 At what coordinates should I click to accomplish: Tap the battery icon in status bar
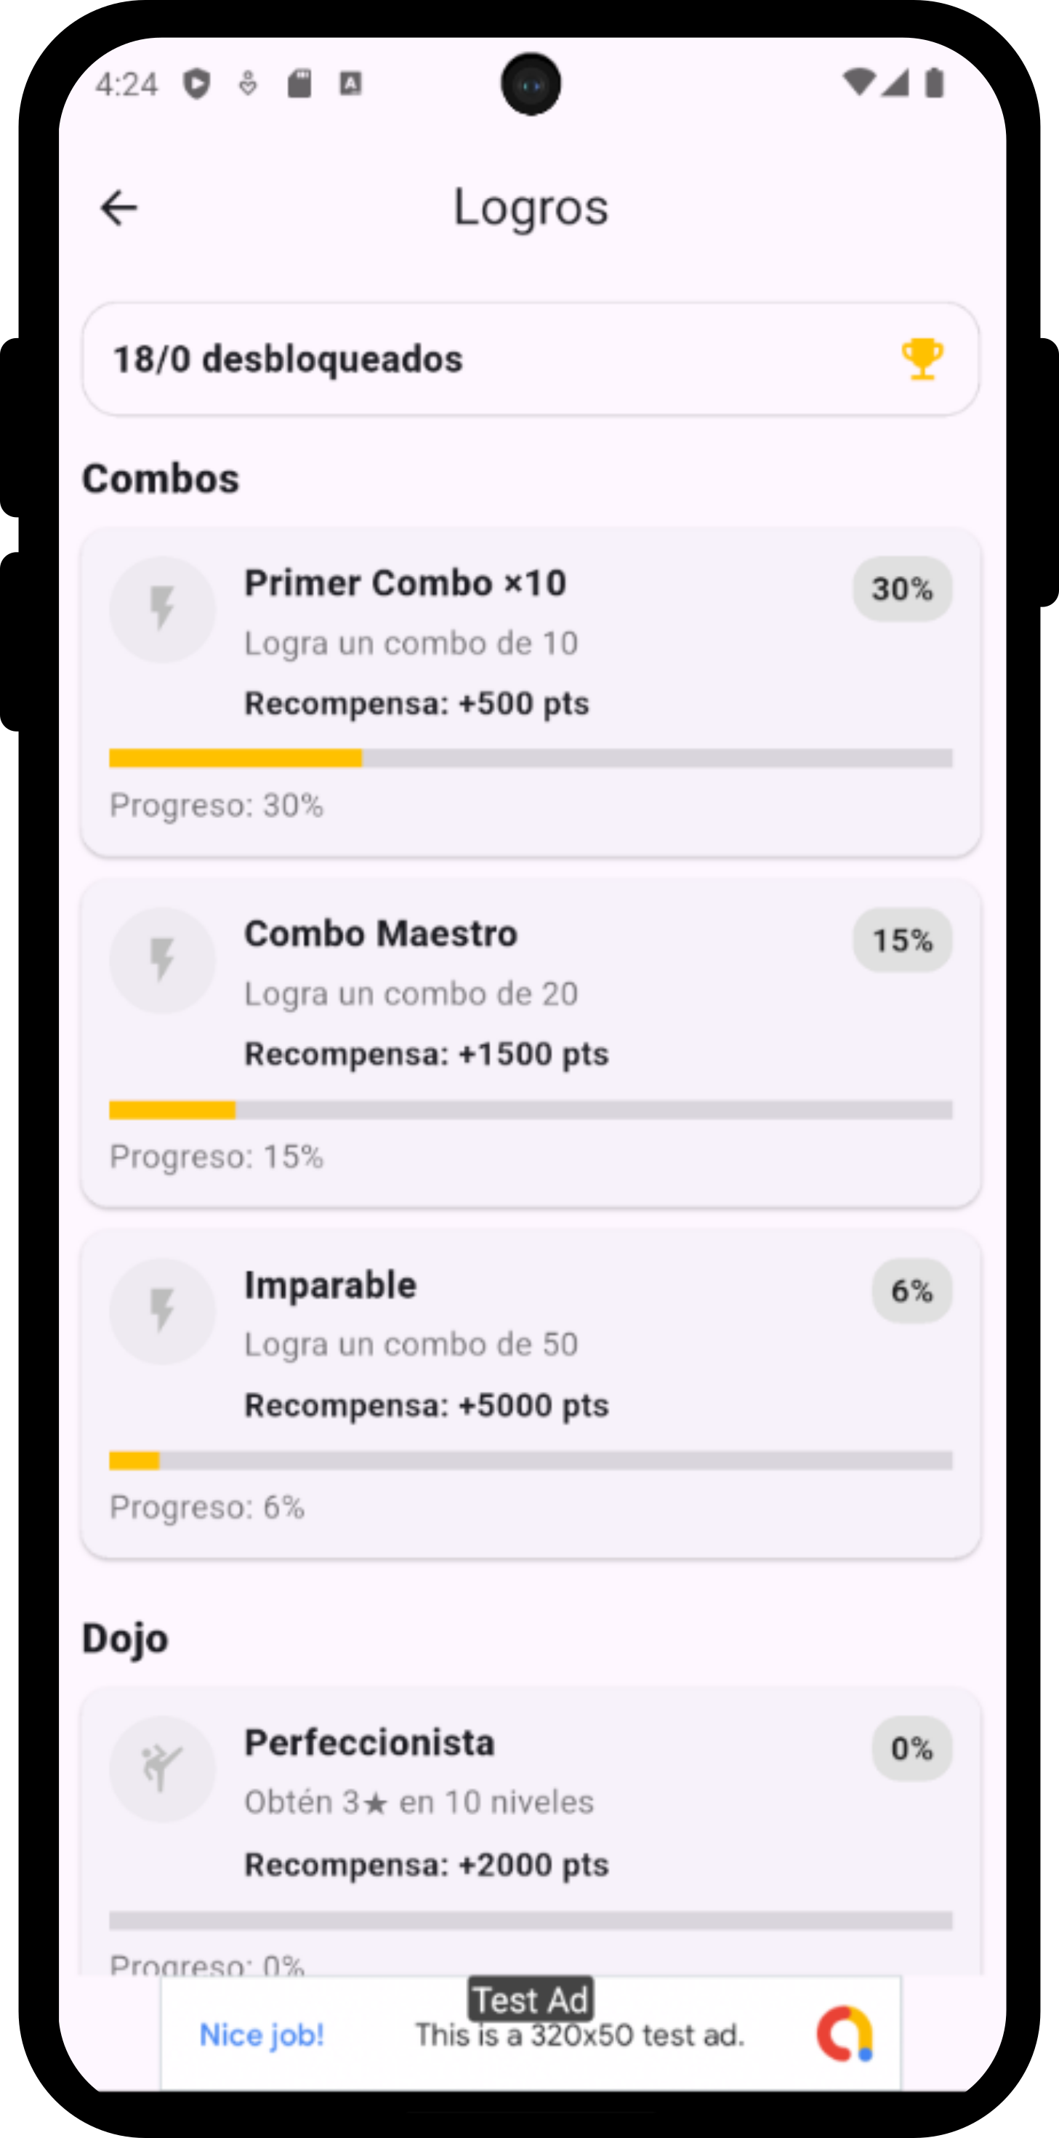(x=935, y=83)
